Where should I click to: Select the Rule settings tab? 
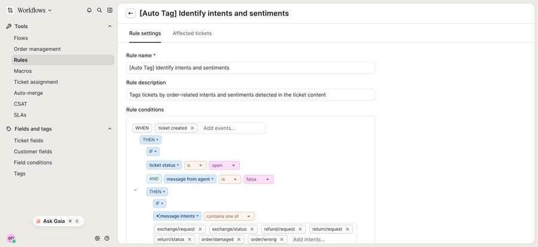(145, 33)
